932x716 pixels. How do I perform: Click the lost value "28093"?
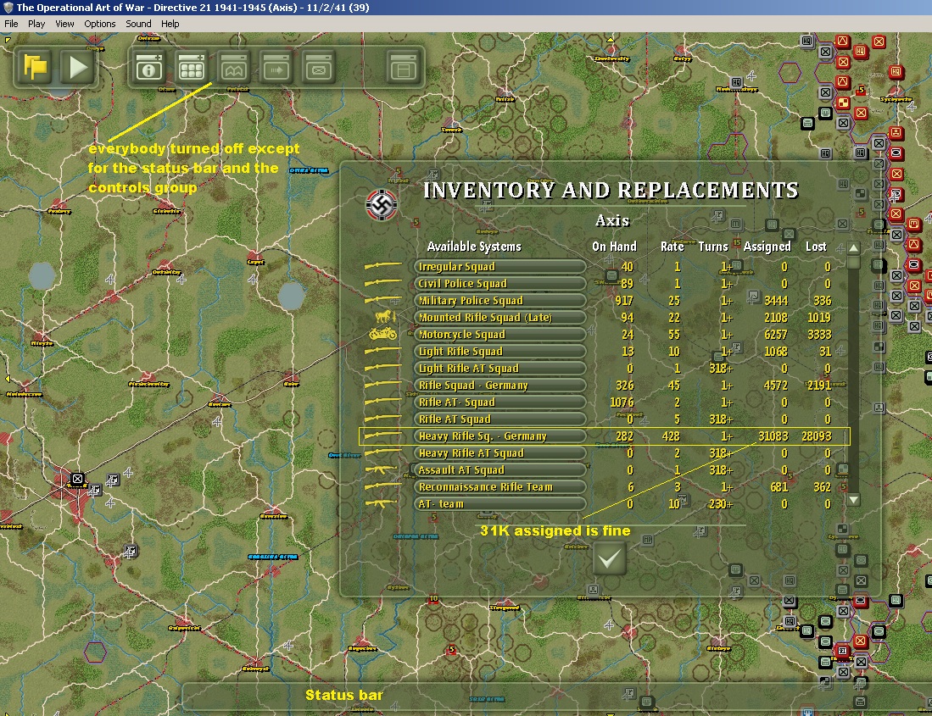tap(817, 436)
